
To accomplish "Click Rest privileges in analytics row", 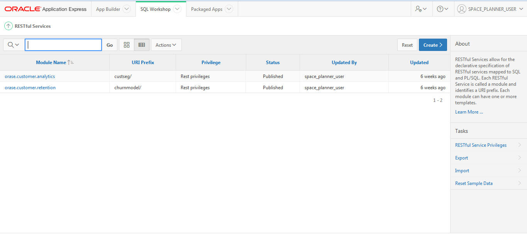I will (x=195, y=76).
